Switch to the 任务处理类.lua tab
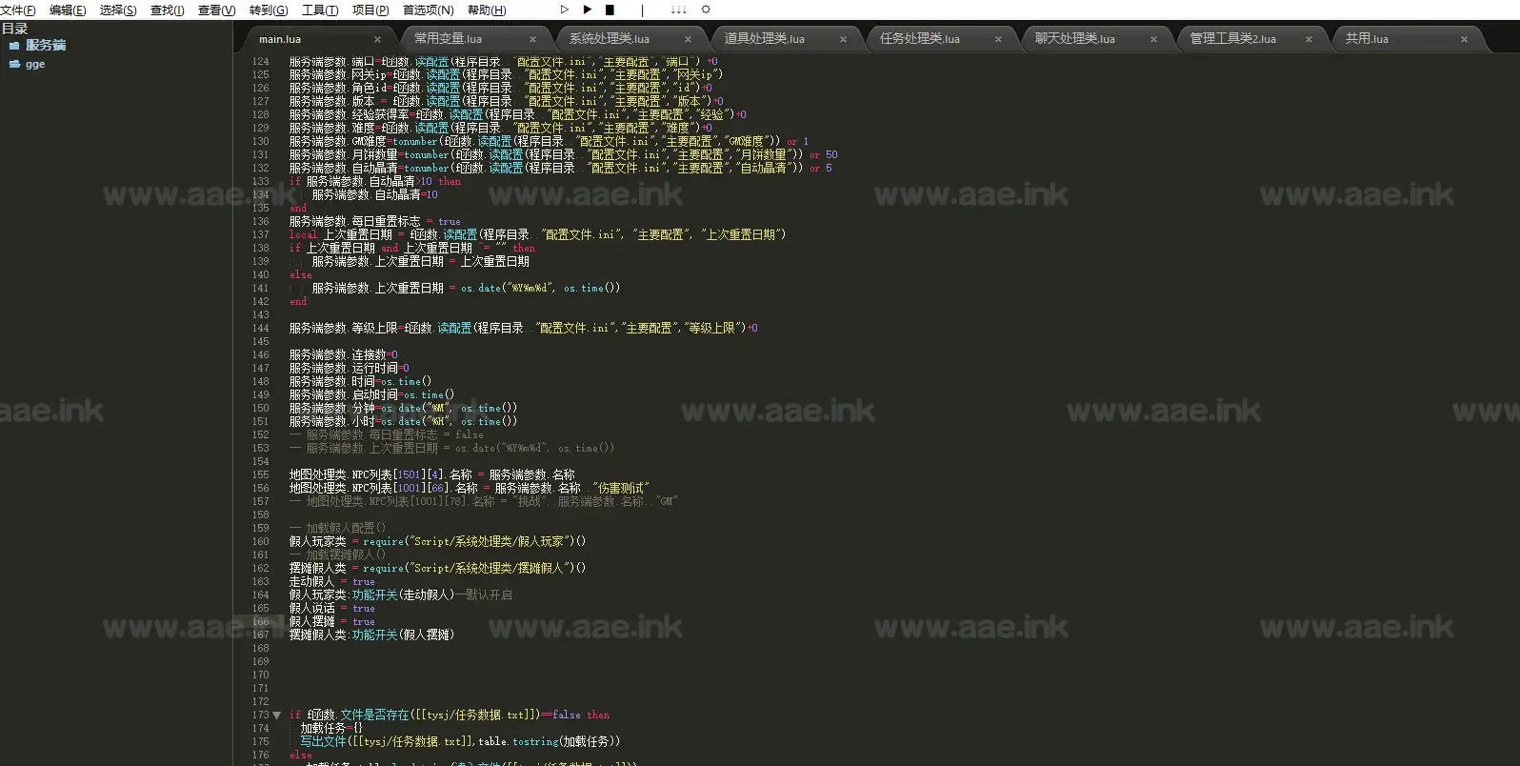Image resolution: width=1520 pixels, height=766 pixels. 920,39
